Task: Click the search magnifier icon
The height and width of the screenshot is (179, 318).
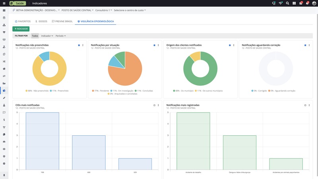Action: tap(287, 3)
